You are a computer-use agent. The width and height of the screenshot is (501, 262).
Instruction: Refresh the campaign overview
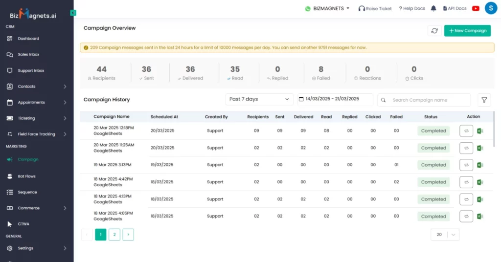pos(434,31)
